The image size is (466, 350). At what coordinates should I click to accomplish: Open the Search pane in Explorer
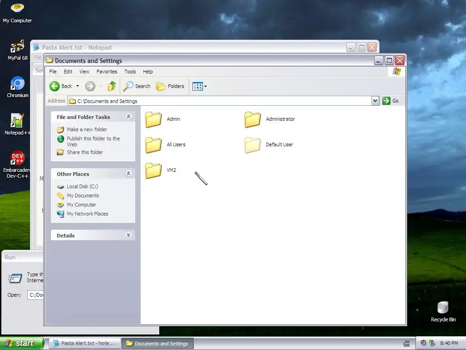point(137,86)
